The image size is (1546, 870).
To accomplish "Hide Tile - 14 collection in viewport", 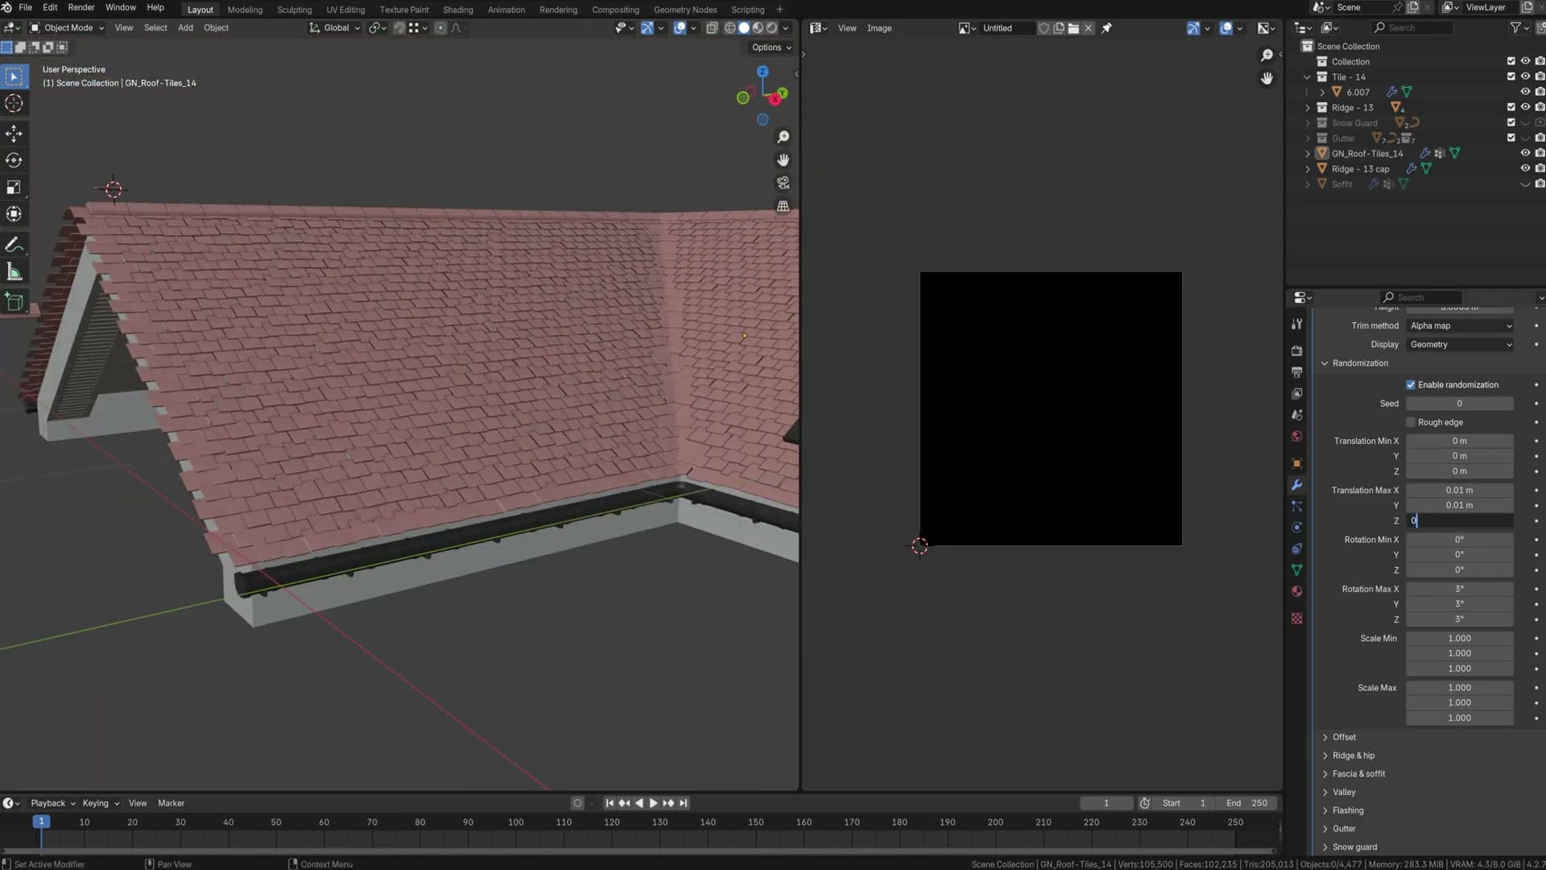I will (1525, 77).
